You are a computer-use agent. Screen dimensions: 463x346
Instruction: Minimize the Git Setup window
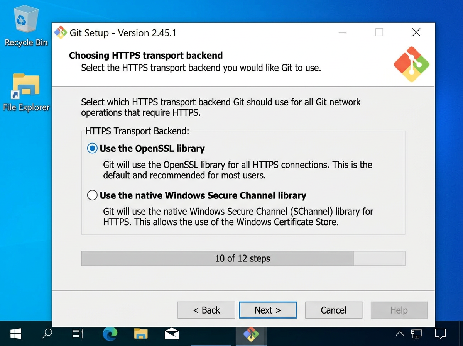coord(342,32)
